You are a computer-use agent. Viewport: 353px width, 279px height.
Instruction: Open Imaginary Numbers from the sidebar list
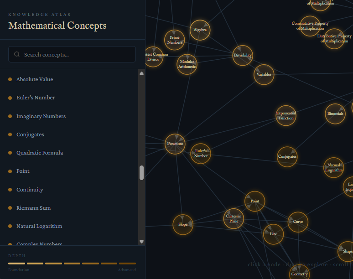pyautogui.click(x=69, y=116)
